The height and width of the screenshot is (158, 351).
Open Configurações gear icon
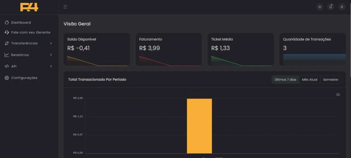click(x=7, y=78)
